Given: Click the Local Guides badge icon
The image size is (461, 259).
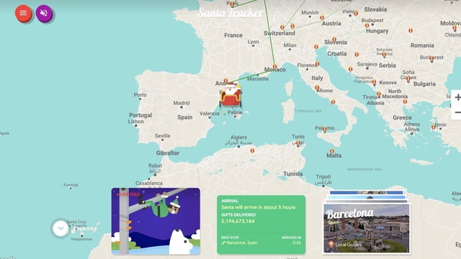Looking at the screenshot, I should pos(331,244).
